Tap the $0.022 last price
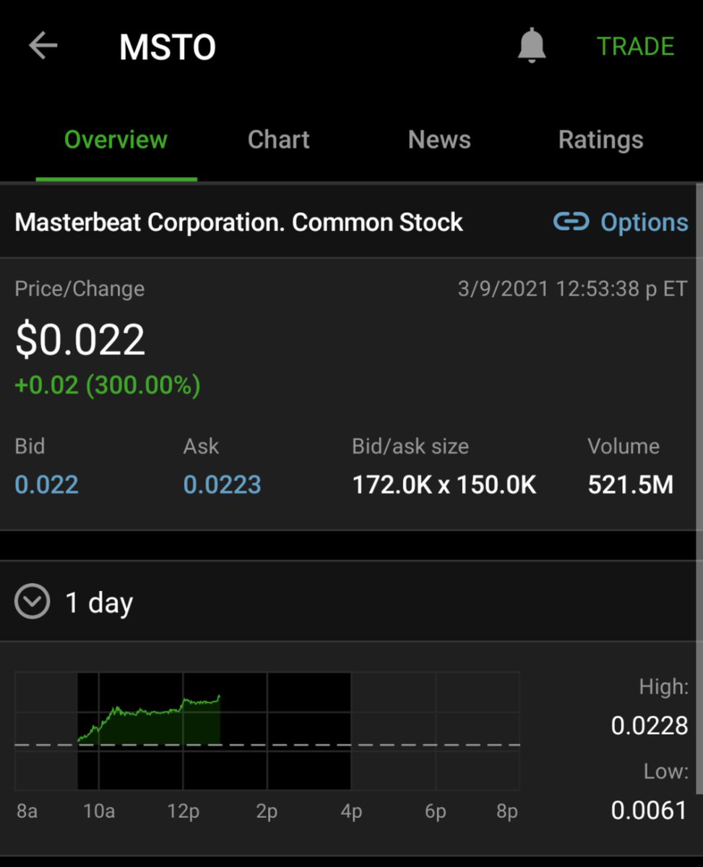This screenshot has height=867, width=703. click(80, 340)
